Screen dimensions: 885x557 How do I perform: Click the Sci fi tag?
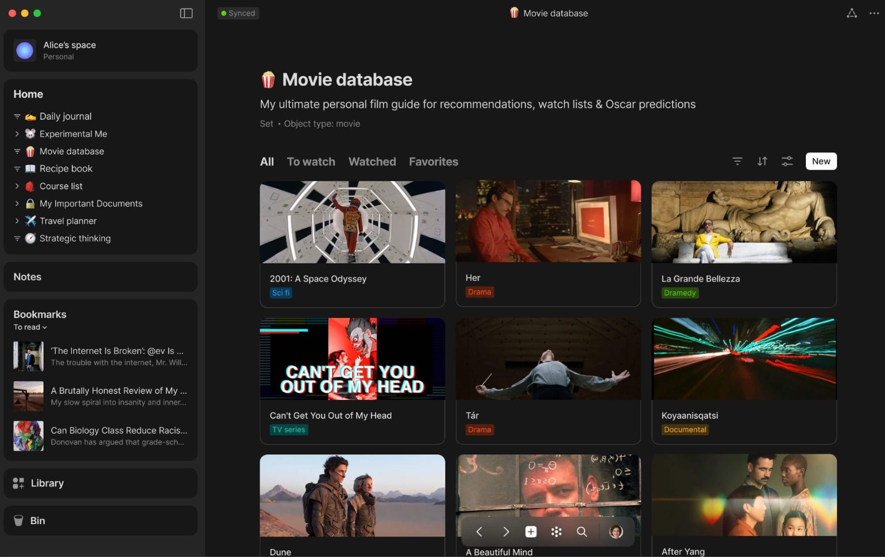[x=280, y=293]
